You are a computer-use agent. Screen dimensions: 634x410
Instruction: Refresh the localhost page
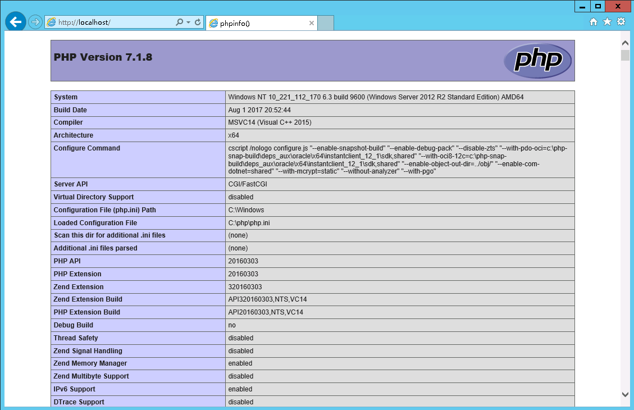point(198,22)
